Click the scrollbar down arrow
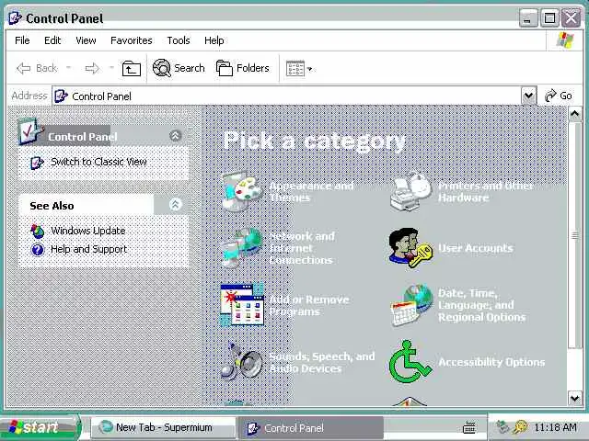The image size is (589, 441). click(574, 398)
